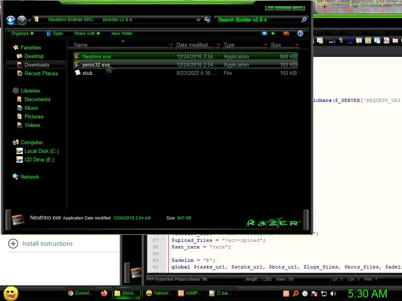Image resolution: width=402 pixels, height=301 pixels.
Task: Click the smiley Start button on the taskbar
Action: coord(11,293)
